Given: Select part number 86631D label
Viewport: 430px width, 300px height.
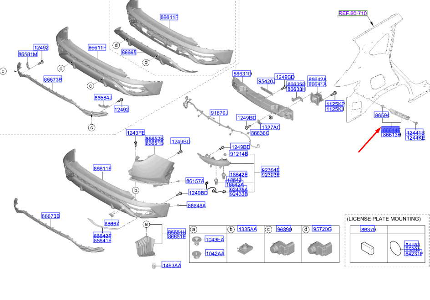Looking at the screenshot, I should click(242, 74).
